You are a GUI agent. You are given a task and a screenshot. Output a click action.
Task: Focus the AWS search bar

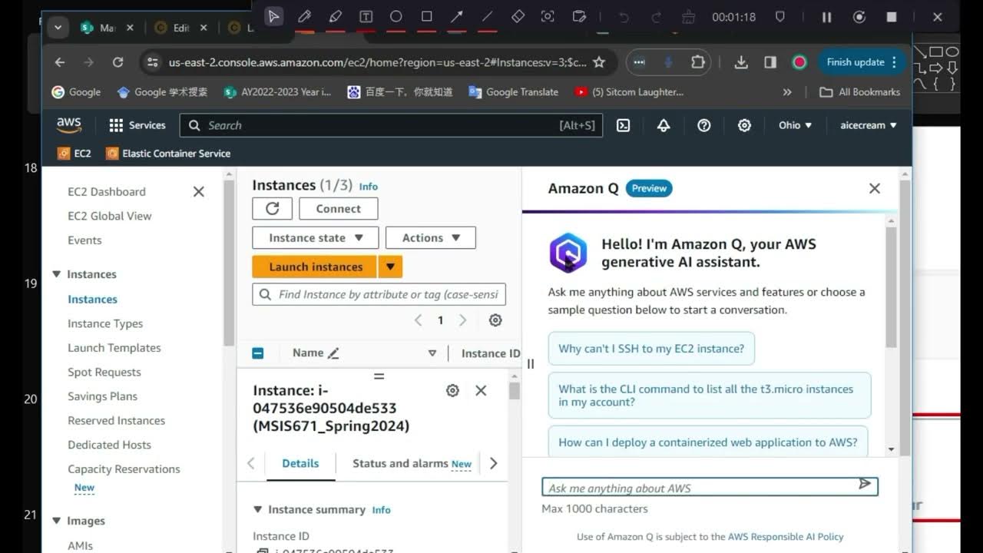391,125
